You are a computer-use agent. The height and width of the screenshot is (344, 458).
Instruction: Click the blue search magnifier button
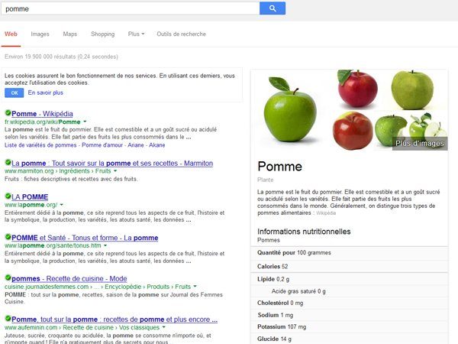(273, 8)
